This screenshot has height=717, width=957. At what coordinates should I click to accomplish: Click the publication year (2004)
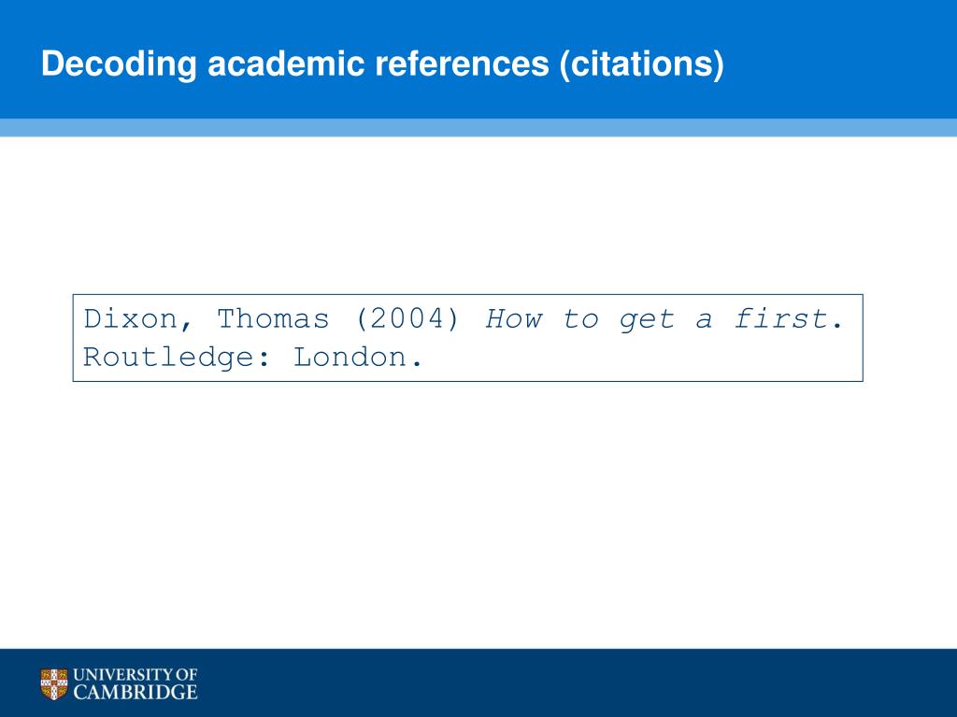click(407, 319)
